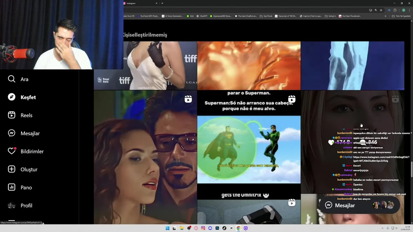Click Instagram reel link in chat
The height and width of the screenshot is (232, 413).
pyautogui.click(x=381, y=159)
